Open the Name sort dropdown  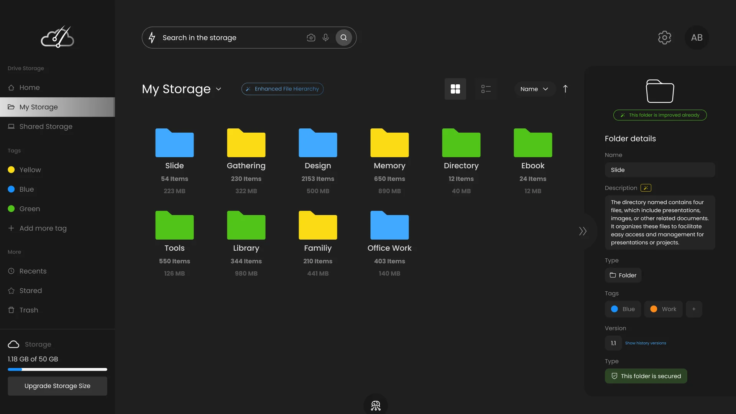(535, 89)
